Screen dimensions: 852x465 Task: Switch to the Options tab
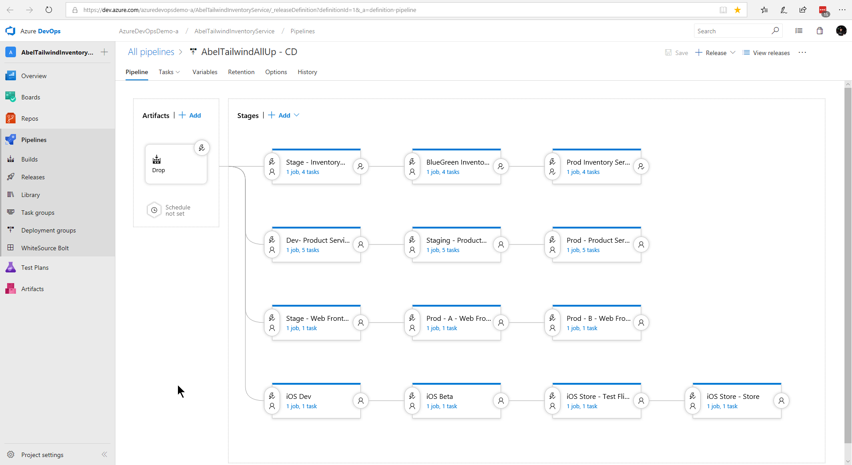276,72
